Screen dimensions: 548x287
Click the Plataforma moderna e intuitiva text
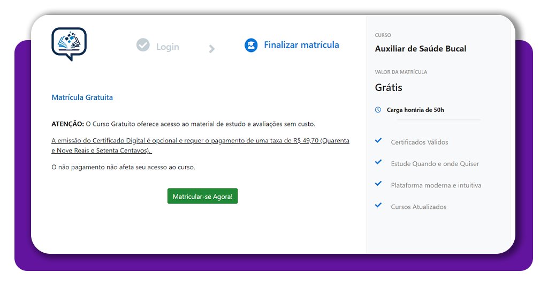point(436,185)
